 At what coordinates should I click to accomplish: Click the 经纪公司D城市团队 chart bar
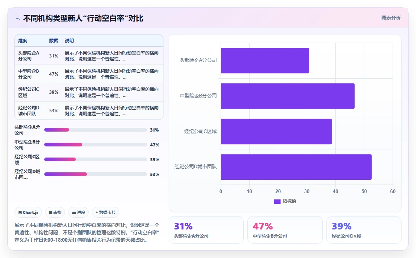click(x=296, y=167)
